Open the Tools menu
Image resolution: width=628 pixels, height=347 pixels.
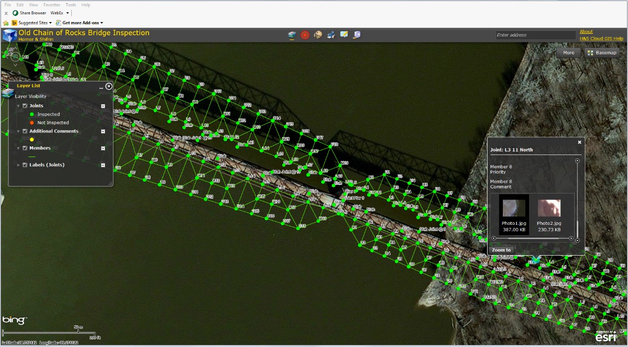pyautogui.click(x=71, y=5)
